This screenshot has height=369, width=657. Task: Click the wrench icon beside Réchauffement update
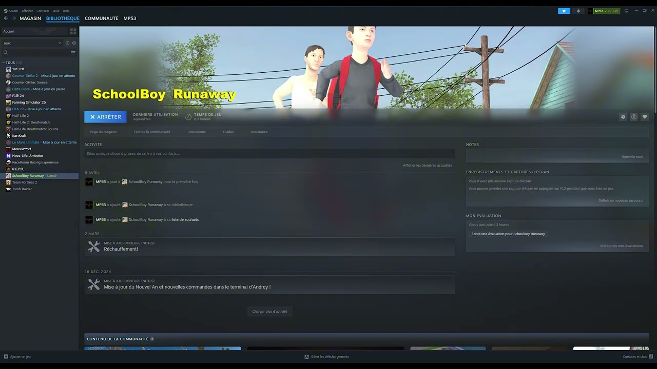(x=94, y=247)
